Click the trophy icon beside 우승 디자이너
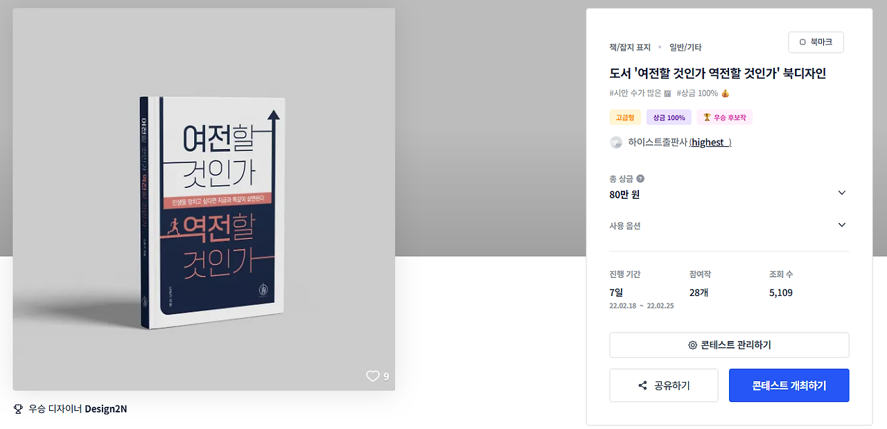This screenshot has height=429, width=887. [x=18, y=409]
